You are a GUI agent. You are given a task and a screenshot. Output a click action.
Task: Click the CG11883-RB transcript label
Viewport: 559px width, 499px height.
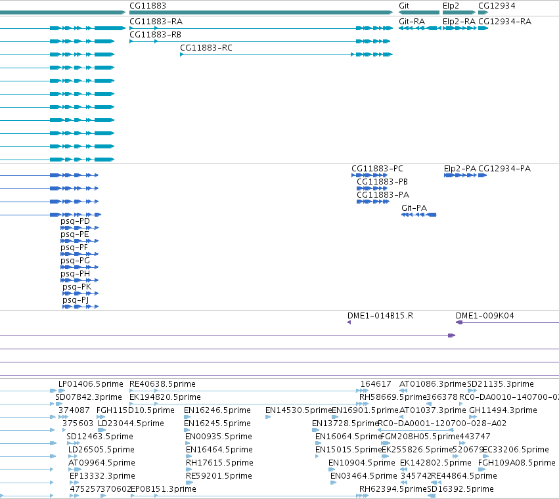pyautogui.click(x=155, y=35)
